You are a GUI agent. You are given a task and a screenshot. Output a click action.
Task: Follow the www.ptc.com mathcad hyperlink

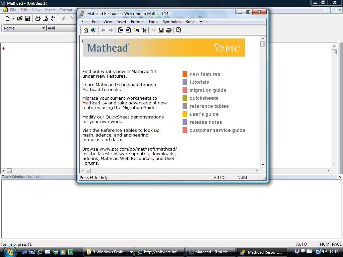(x=138, y=149)
